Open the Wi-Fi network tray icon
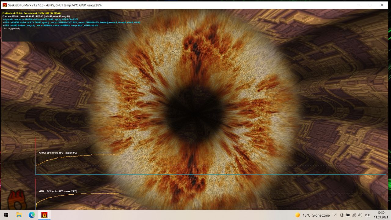 click(x=354, y=215)
